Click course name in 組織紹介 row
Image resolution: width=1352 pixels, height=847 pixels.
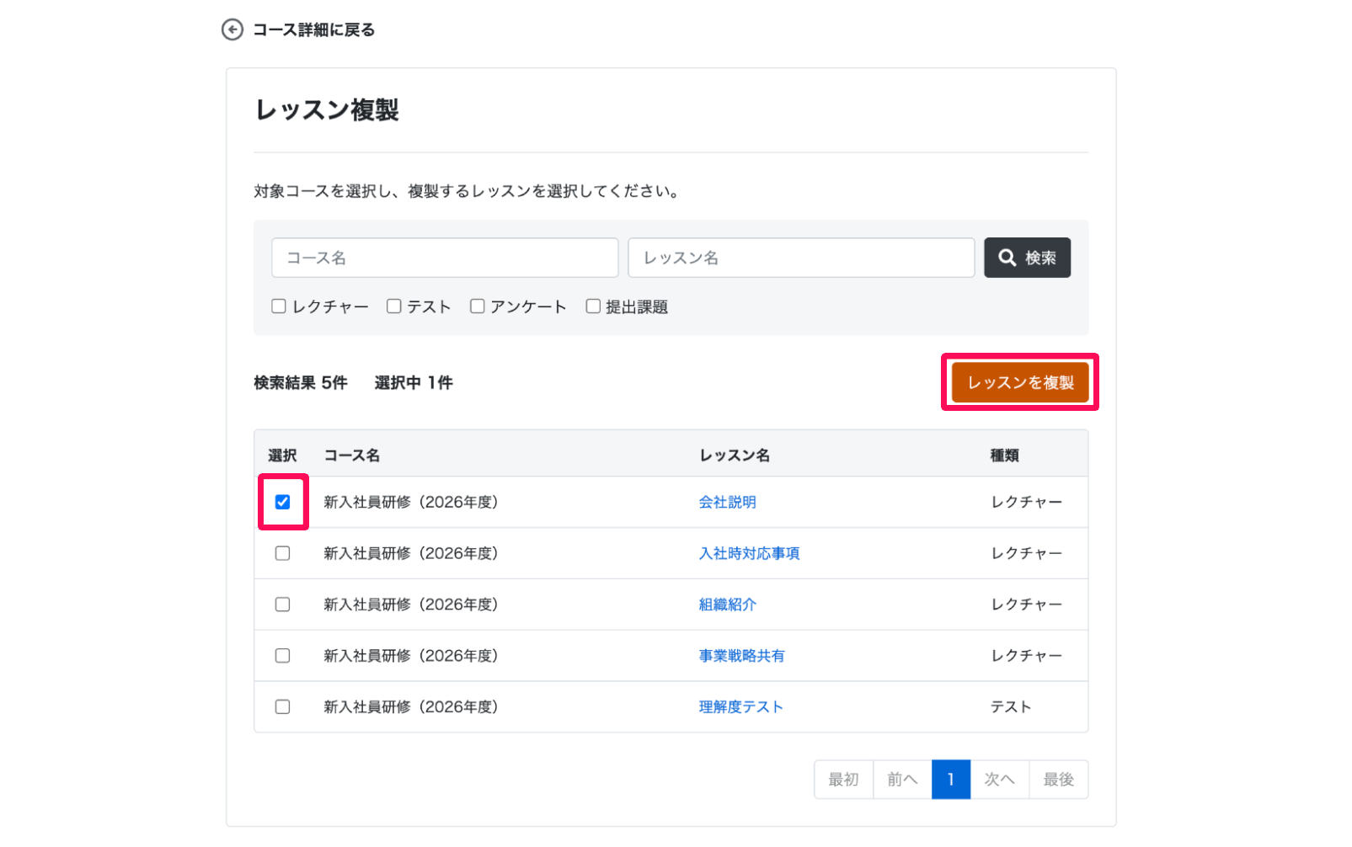(x=411, y=605)
